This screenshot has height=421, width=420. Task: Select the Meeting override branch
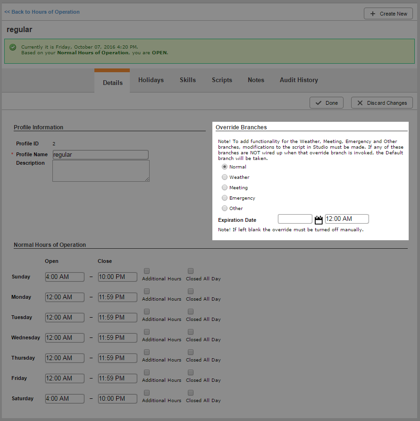click(225, 187)
